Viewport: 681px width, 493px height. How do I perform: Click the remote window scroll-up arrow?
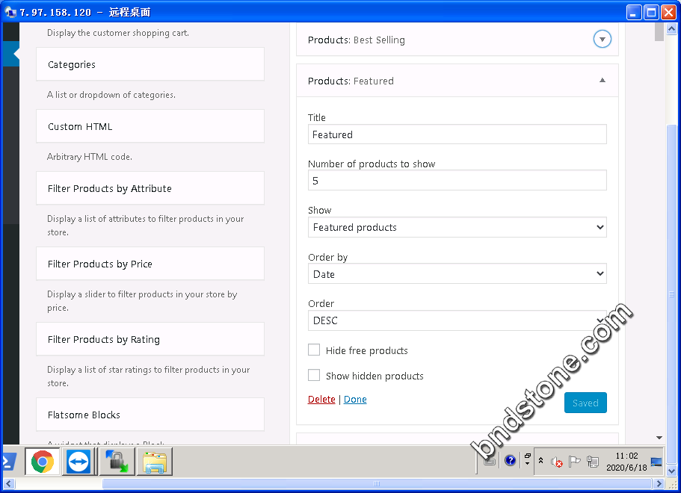point(671,28)
